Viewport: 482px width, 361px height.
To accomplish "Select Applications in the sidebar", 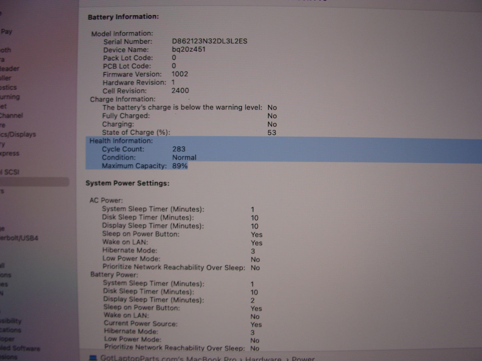I will pyautogui.click(x=10, y=330).
